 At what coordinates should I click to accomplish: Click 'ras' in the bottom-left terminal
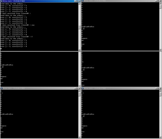pos(2,132)
